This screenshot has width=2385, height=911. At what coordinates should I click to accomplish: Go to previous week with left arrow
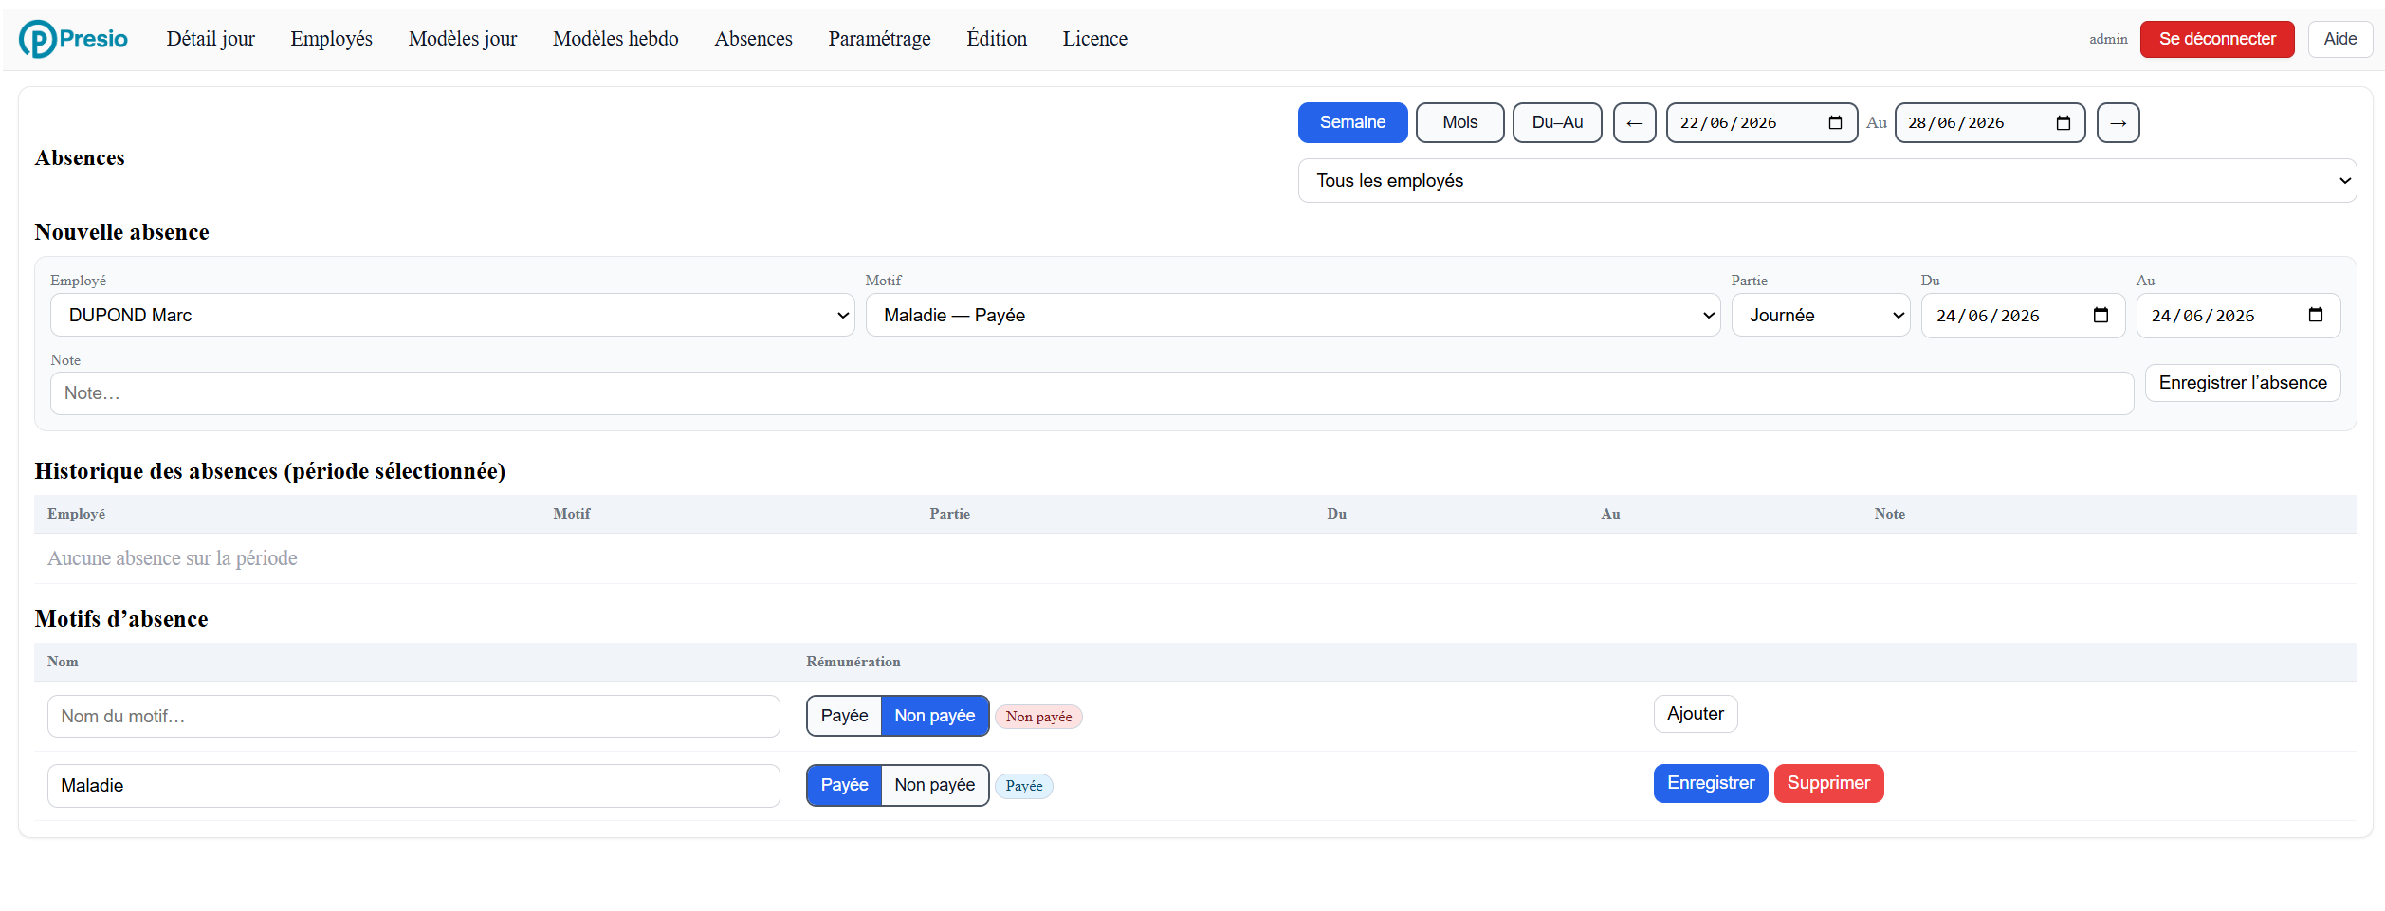(1634, 123)
